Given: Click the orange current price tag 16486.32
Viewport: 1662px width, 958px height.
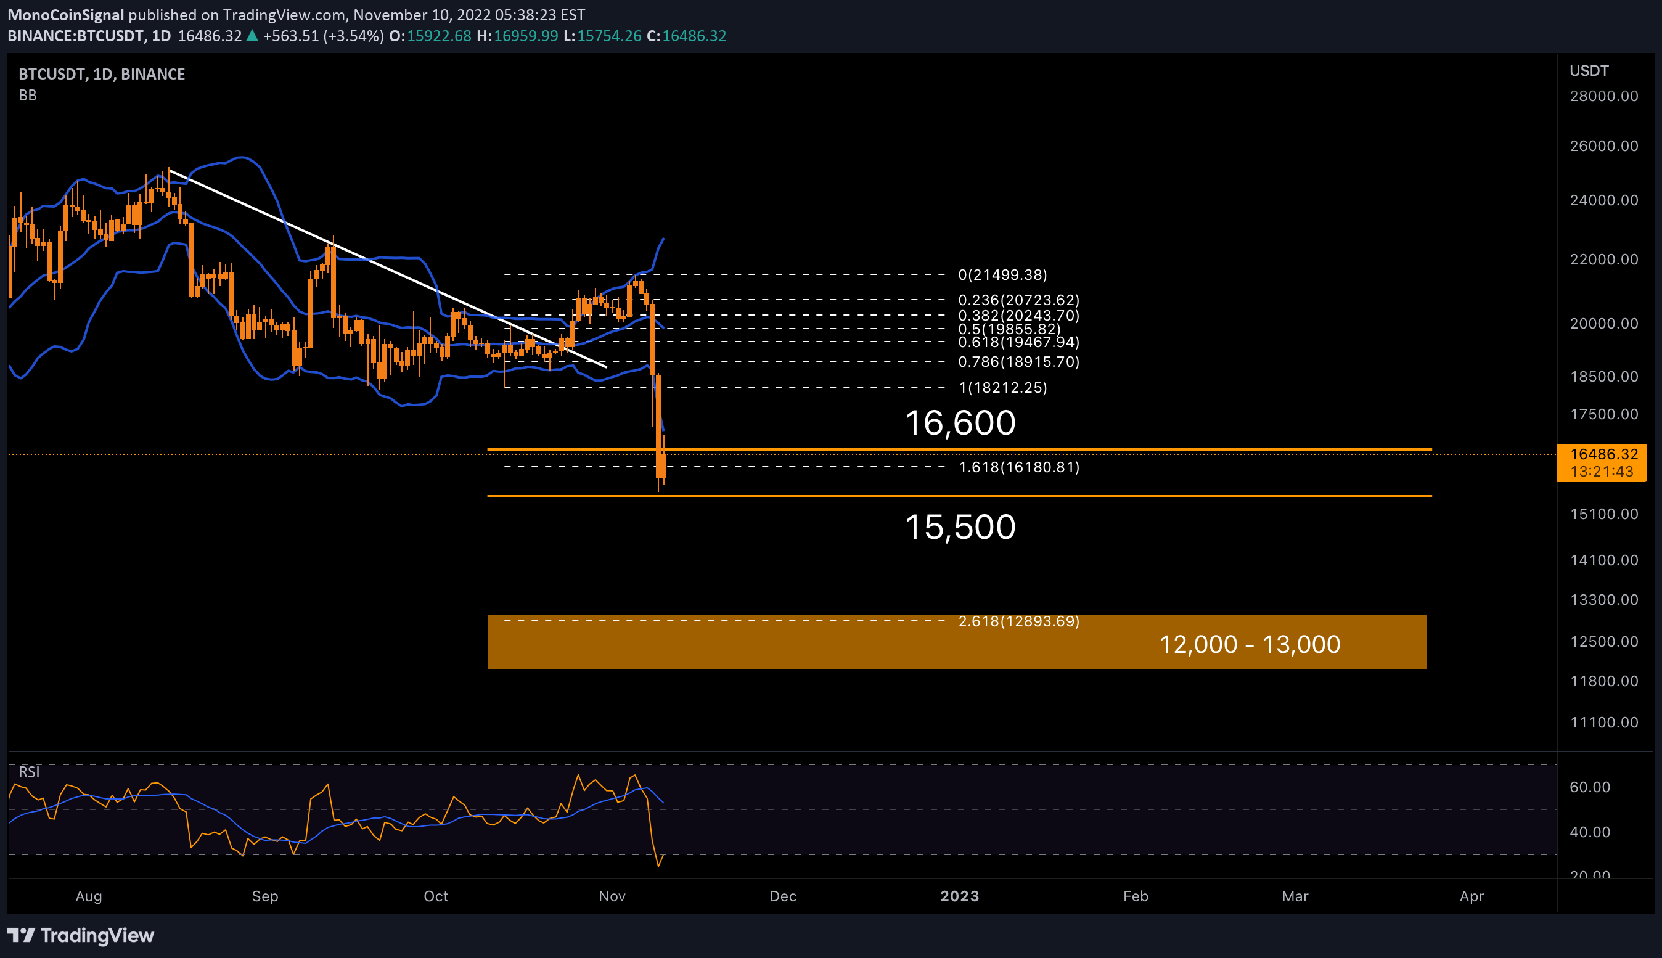Looking at the screenshot, I should tap(1602, 462).
